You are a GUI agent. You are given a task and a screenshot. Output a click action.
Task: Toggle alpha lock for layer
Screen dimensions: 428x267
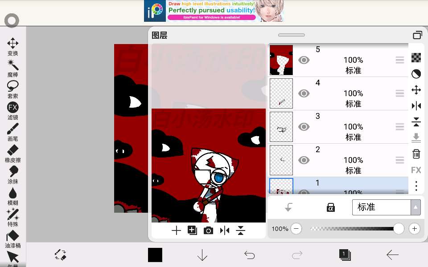(x=330, y=207)
